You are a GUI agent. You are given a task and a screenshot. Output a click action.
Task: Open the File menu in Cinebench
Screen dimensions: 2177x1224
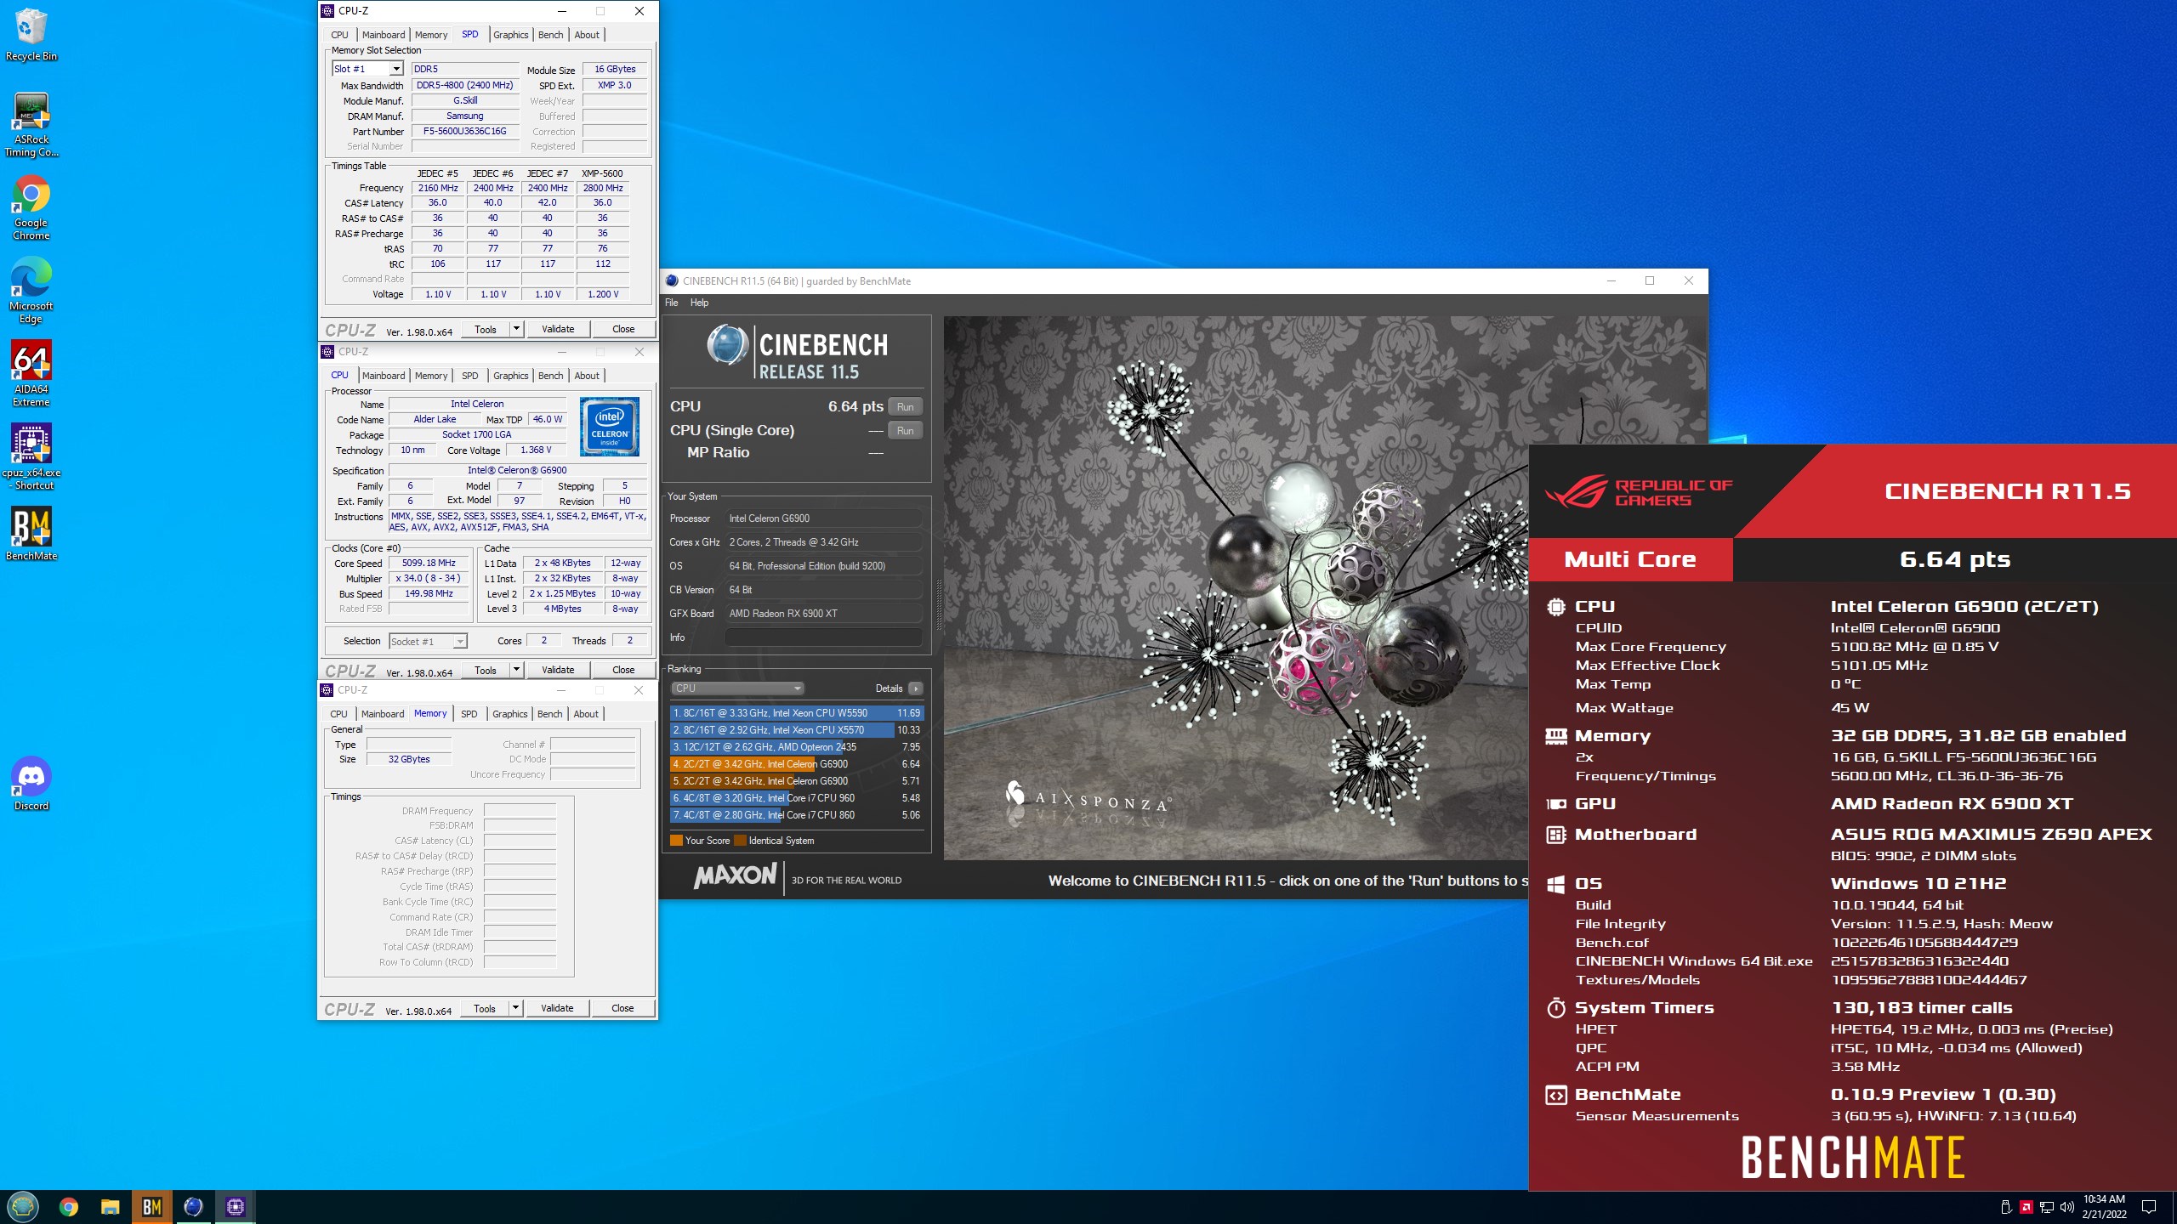click(x=672, y=303)
